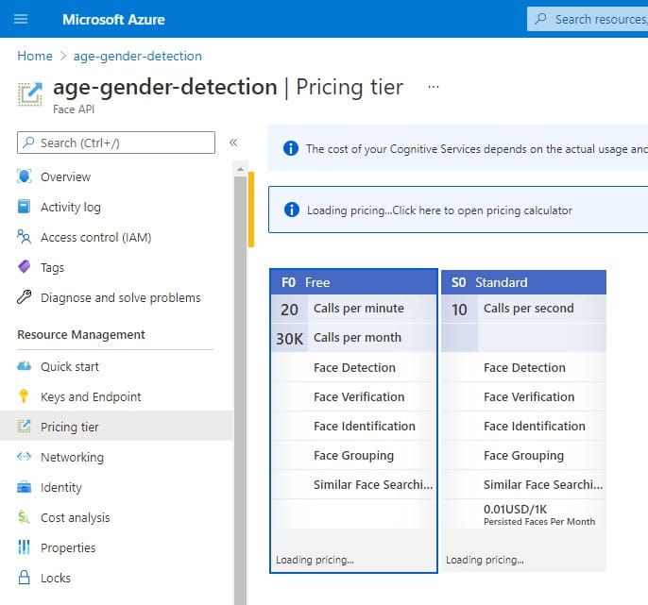Image resolution: width=648 pixels, height=605 pixels.
Task: Click Face Grouping in Standard tier
Action: tap(523, 455)
